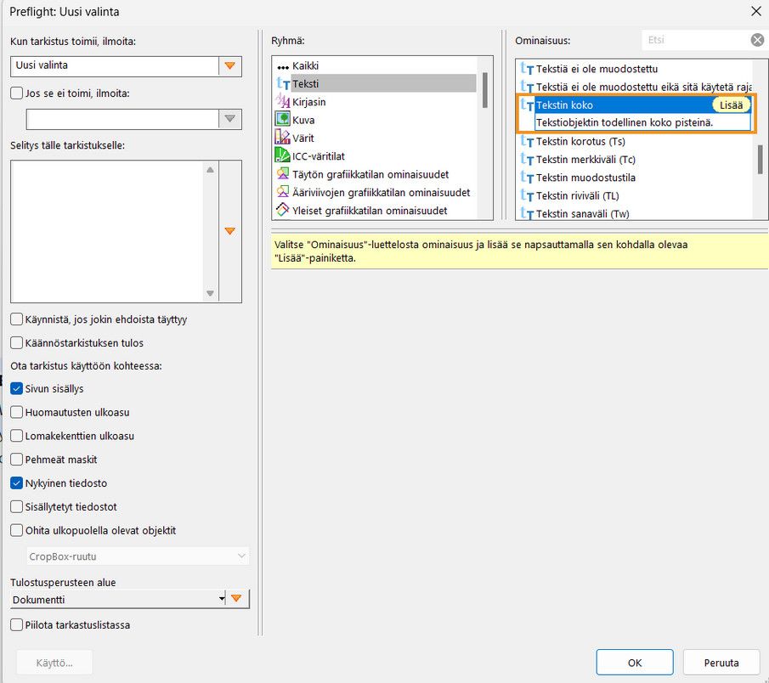
Task: Click into Selitys tälle tarkistukselle text area
Action: [107, 231]
